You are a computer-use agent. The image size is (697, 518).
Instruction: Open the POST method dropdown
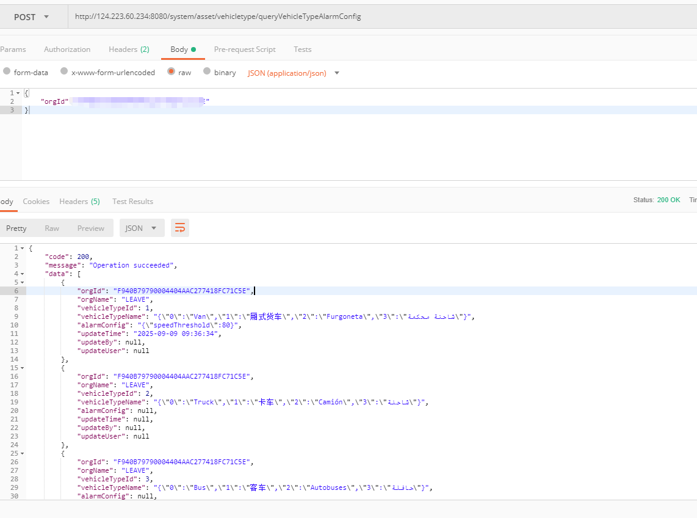32,17
